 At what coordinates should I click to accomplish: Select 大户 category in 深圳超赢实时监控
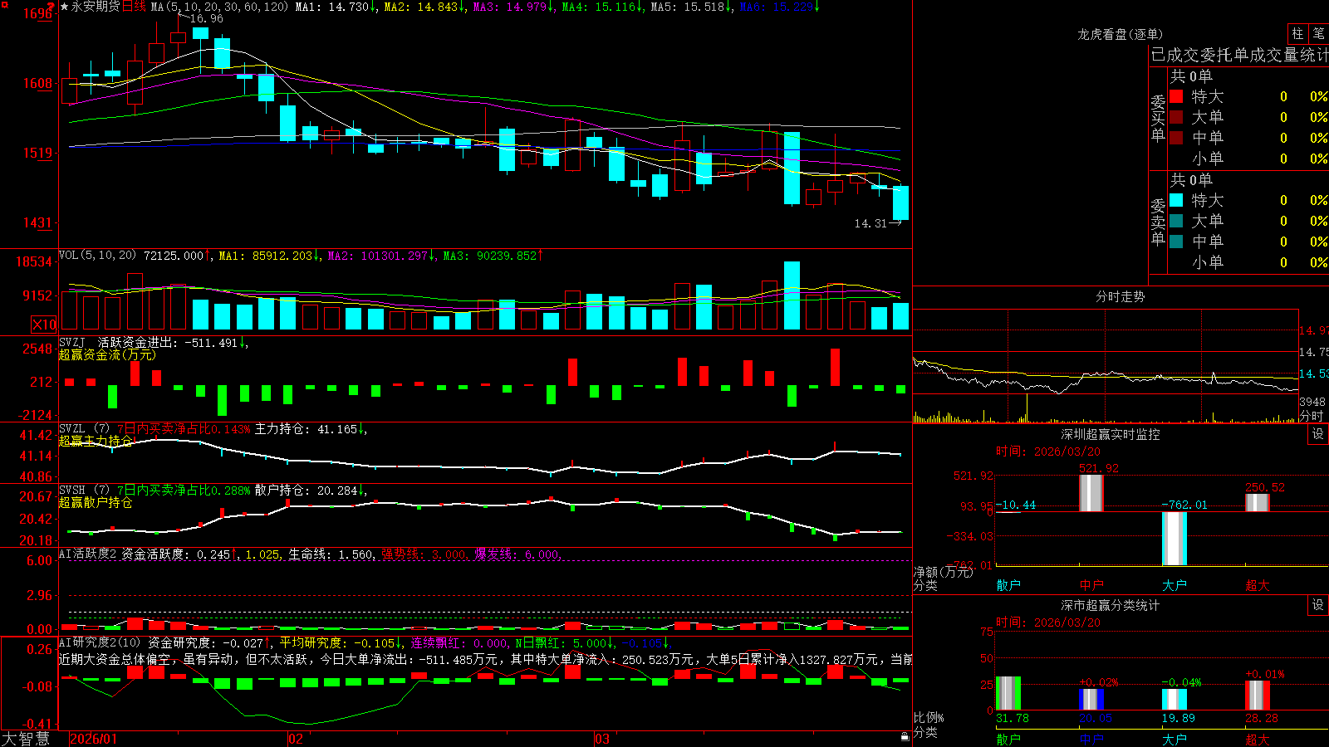[1175, 585]
